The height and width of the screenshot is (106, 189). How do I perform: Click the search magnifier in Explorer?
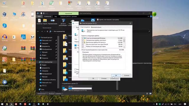coord(149,32)
